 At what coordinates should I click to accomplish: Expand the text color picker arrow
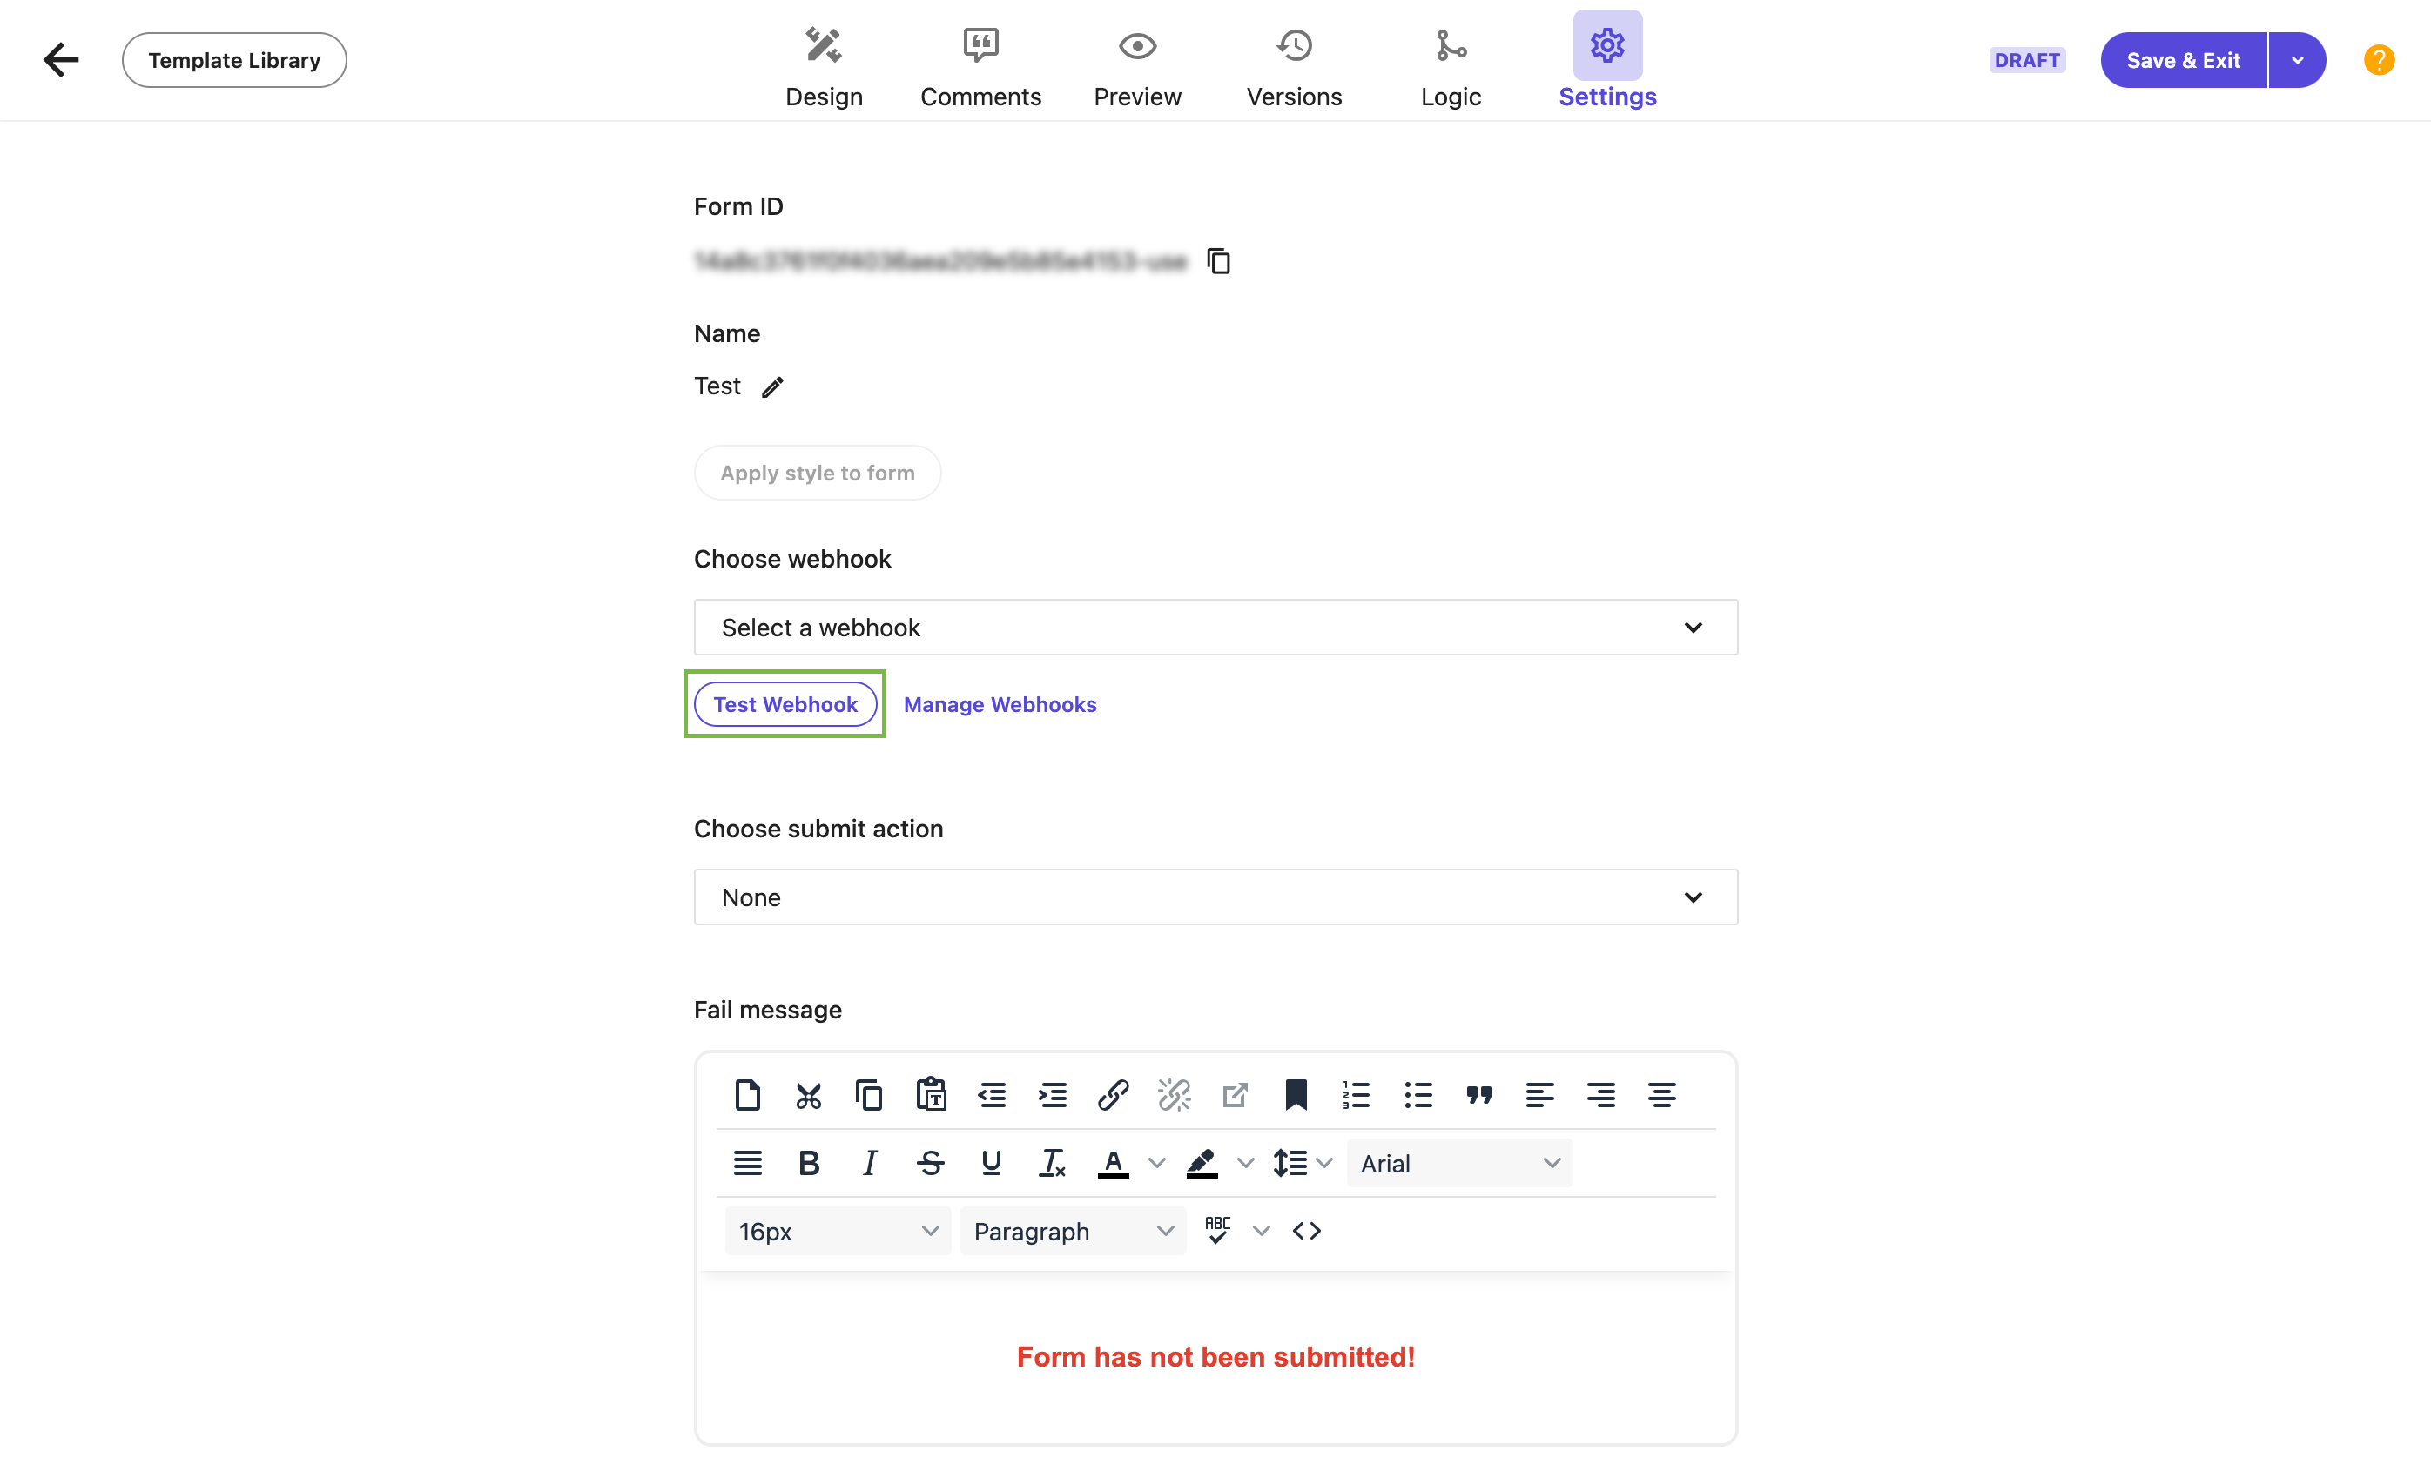[x=1157, y=1163]
